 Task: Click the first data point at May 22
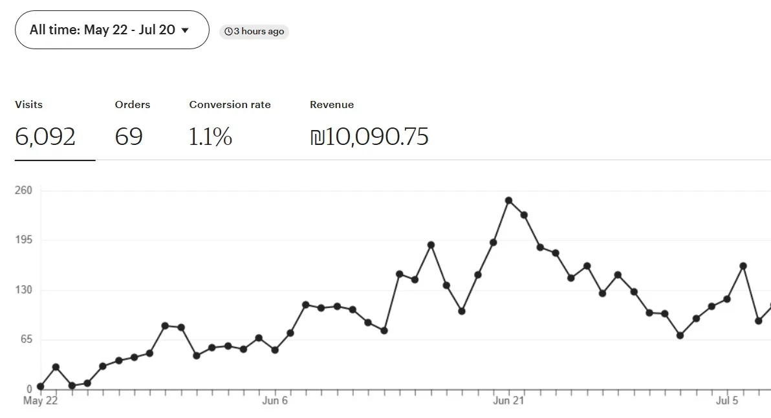(41, 386)
